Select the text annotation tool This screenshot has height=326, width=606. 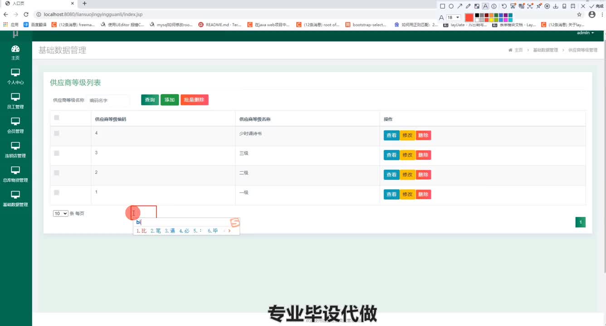(485, 6)
